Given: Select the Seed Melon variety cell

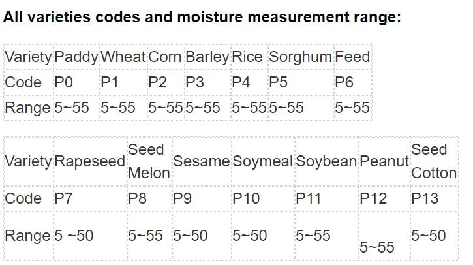Looking at the screenshot, I should pyautogui.click(x=149, y=161).
